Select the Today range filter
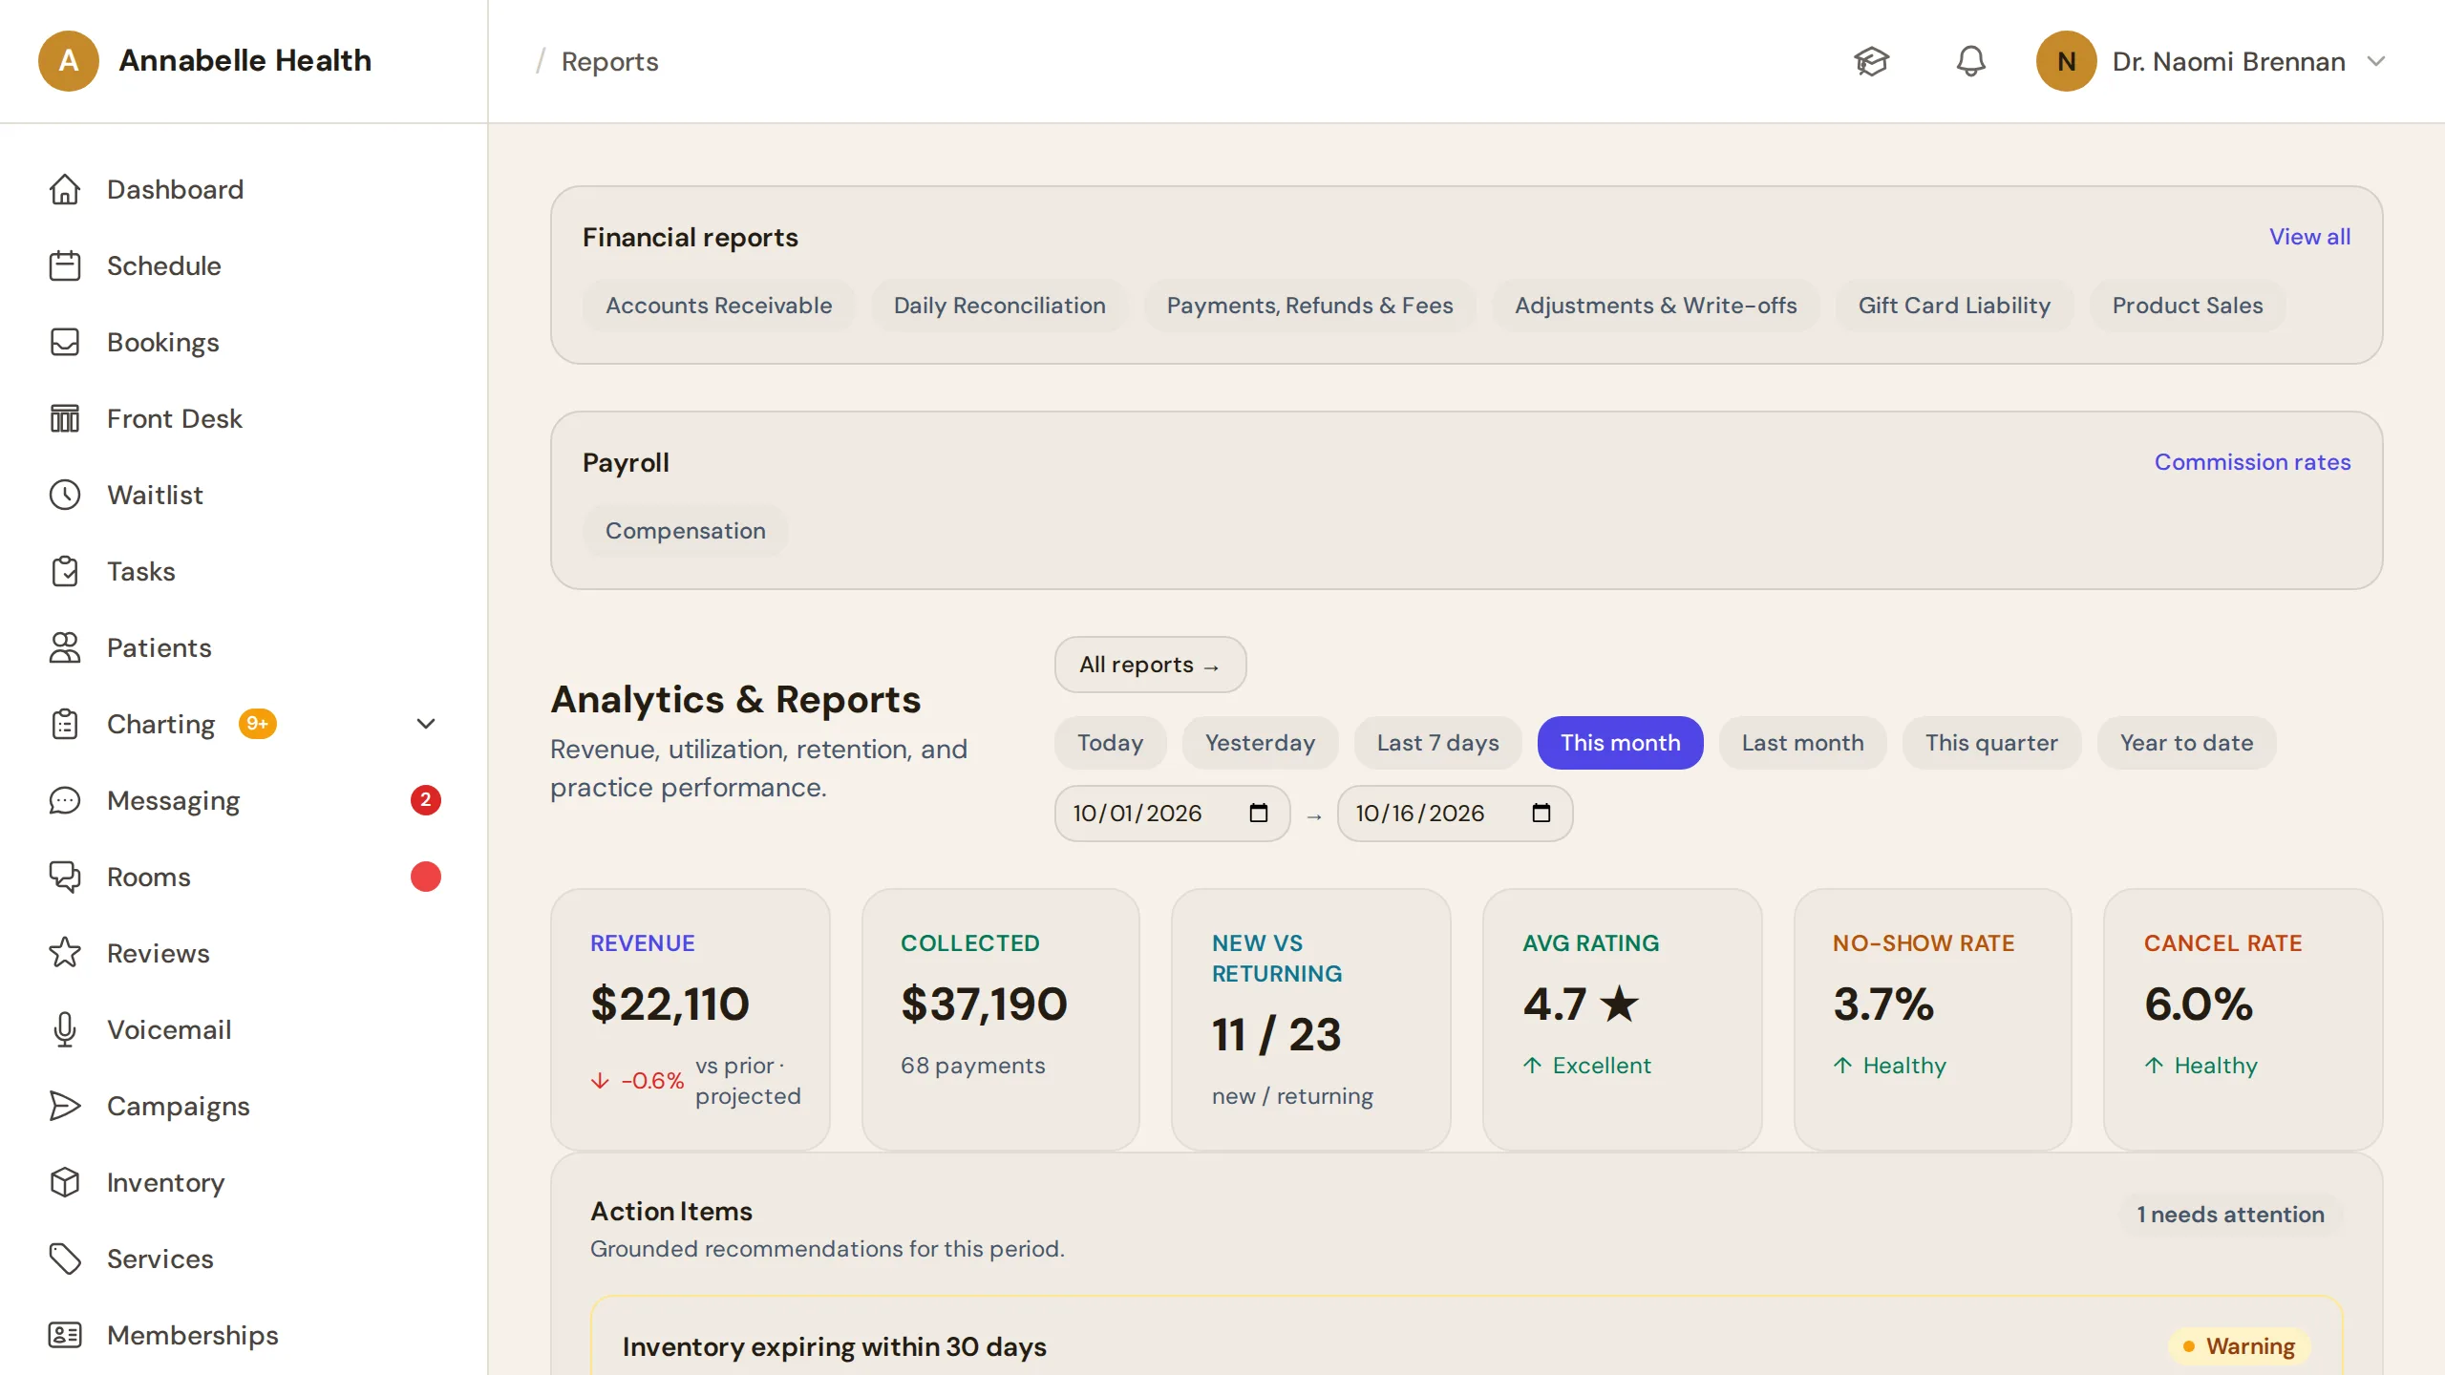 [1110, 743]
